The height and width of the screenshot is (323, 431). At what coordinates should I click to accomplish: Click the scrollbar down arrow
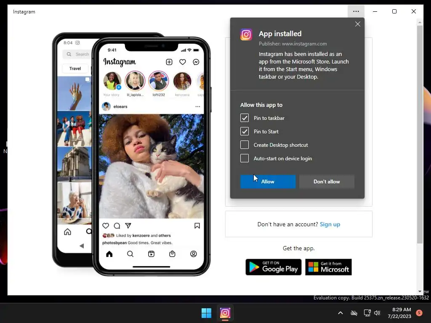[420, 291]
